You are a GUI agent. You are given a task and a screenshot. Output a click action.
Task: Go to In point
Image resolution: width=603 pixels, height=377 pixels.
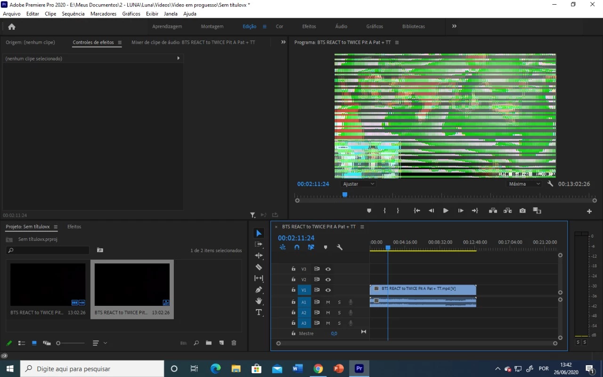417,211
